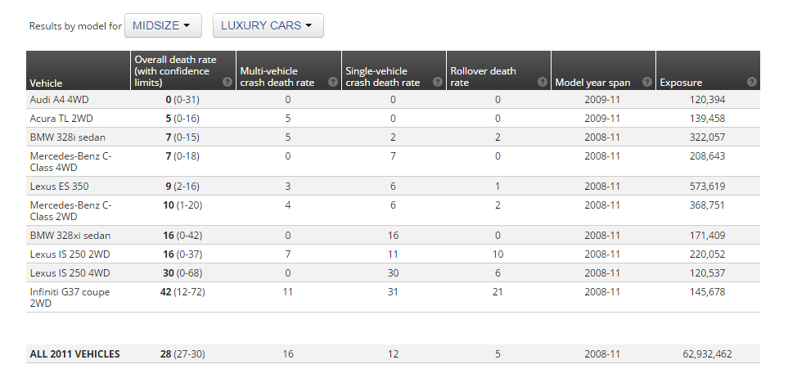
Task: Click the Lexus ES 350 vehicle name
Action: point(59,186)
